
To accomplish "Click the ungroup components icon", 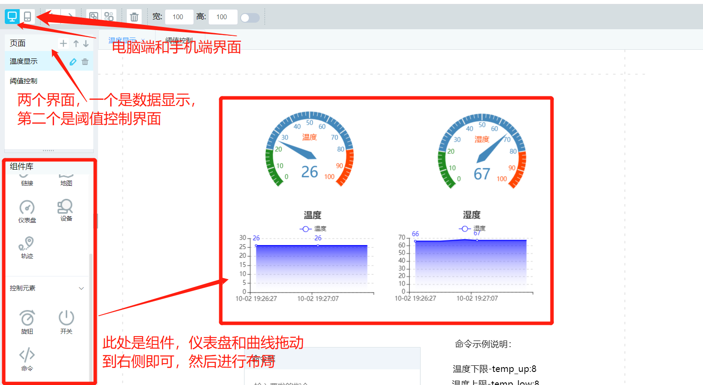I will (x=109, y=17).
